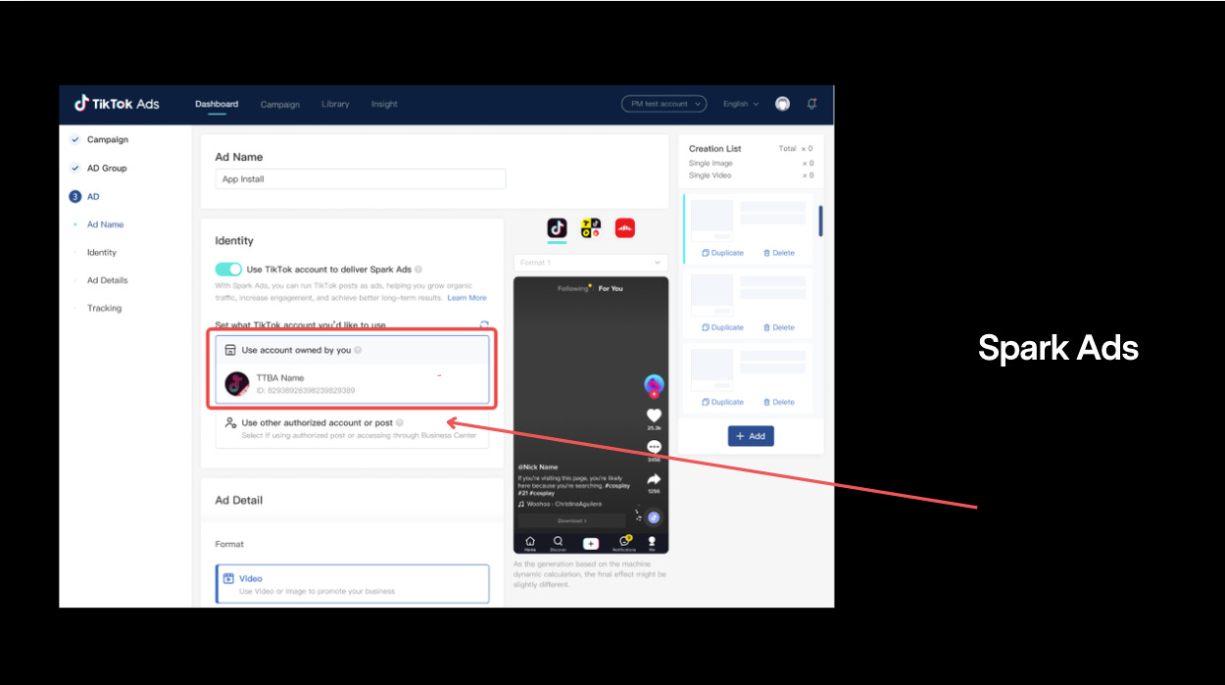Select AD step 3 in sidebar
This screenshot has height=685, width=1225.
[x=93, y=197]
